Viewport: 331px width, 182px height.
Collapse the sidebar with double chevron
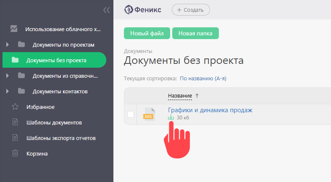[106, 10]
